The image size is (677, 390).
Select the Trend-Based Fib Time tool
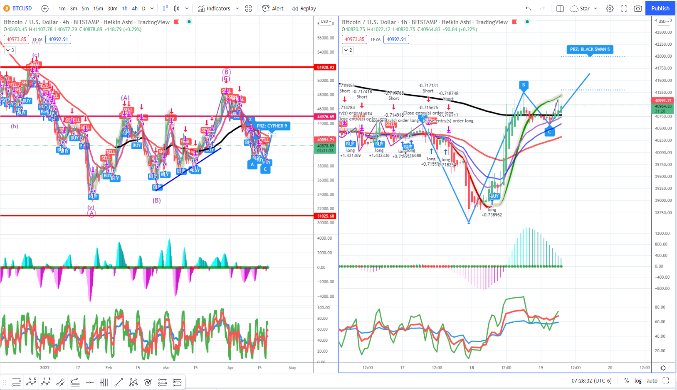pyautogui.click(x=177, y=382)
